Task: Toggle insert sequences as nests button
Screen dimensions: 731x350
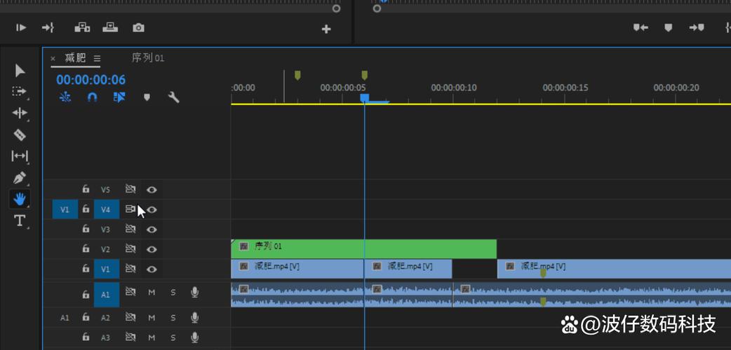Action: (65, 97)
